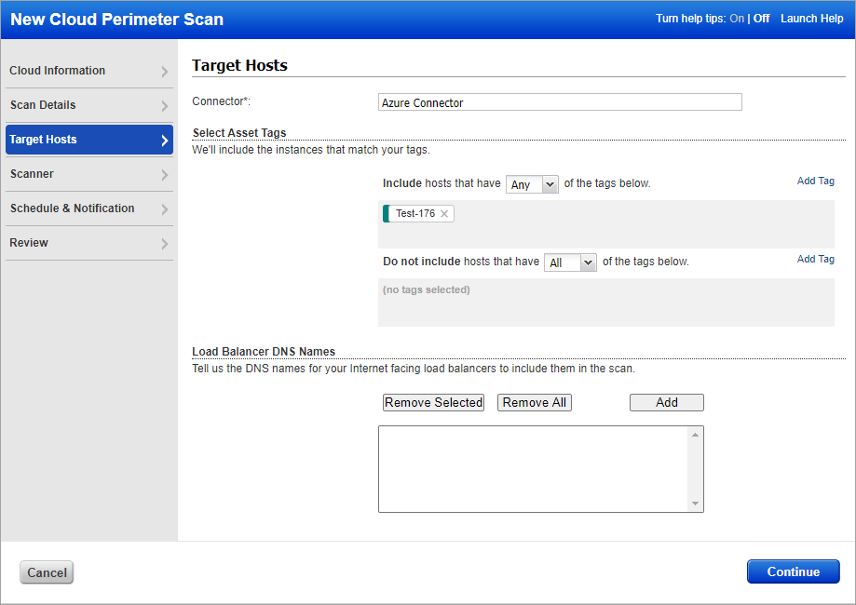Cancel the cloud perimeter scan
Image resolution: width=856 pixels, height=605 pixels.
47,572
